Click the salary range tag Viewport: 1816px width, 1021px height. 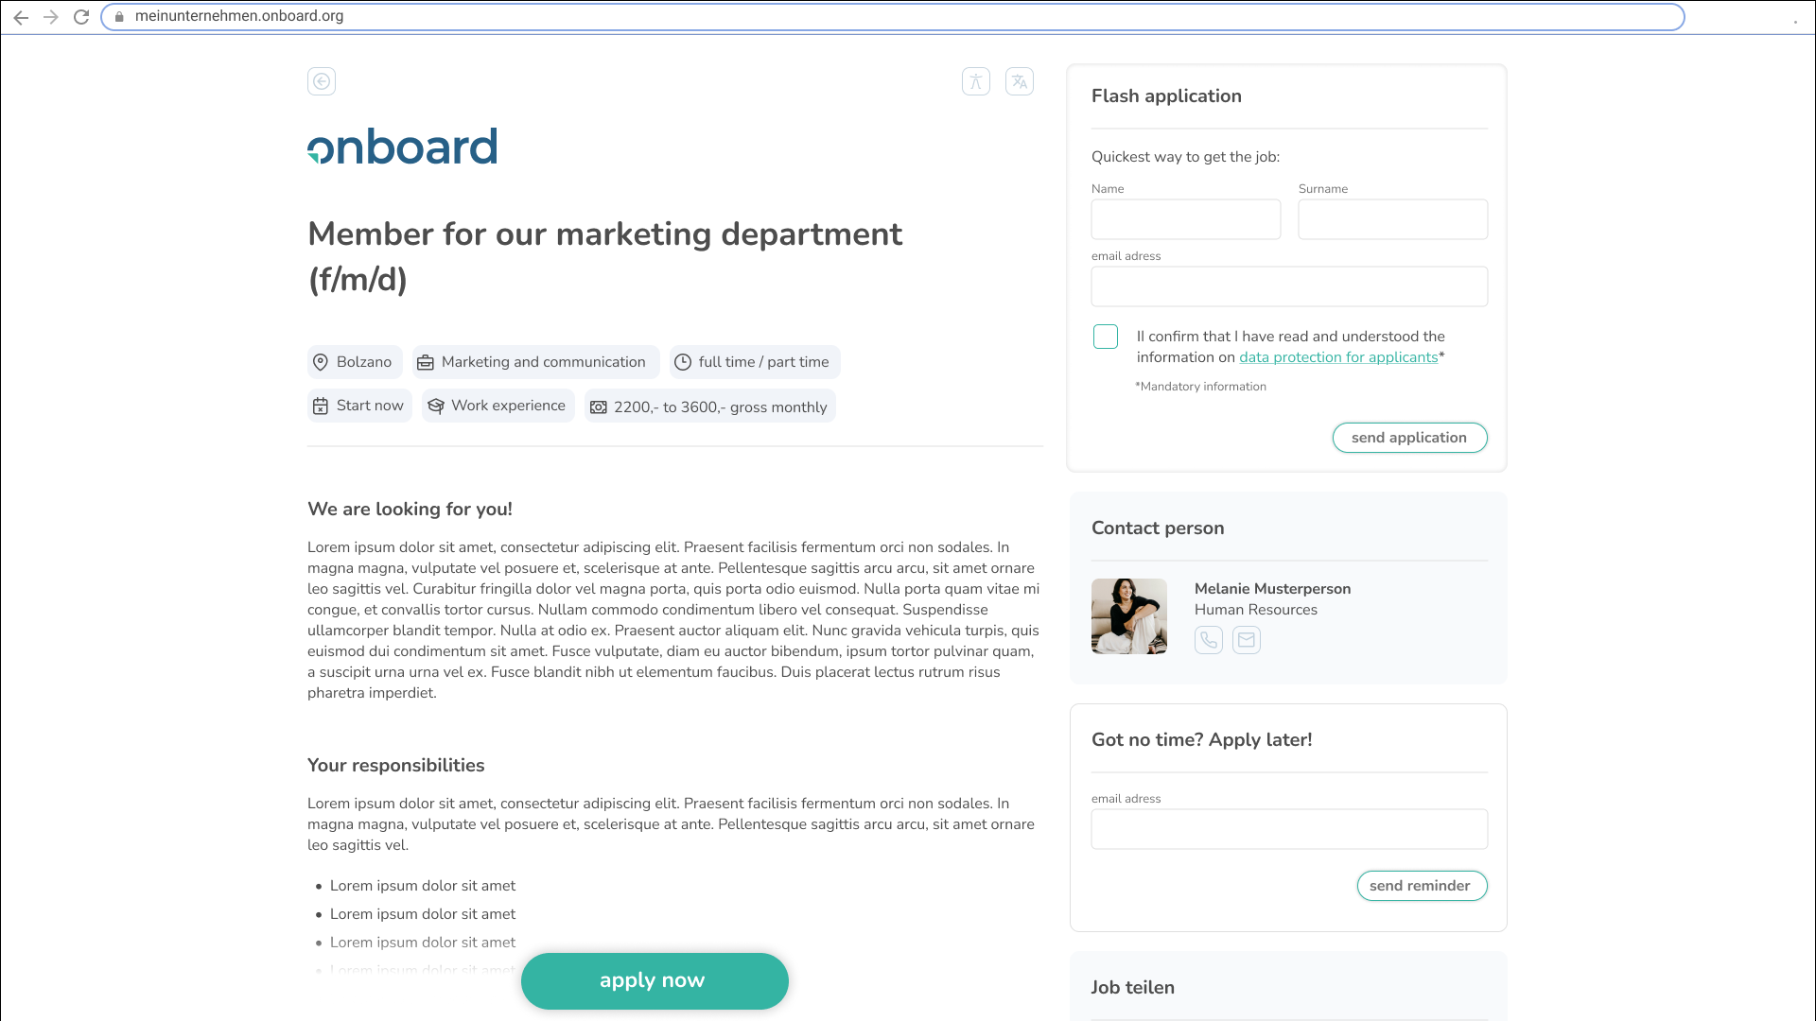click(708, 407)
